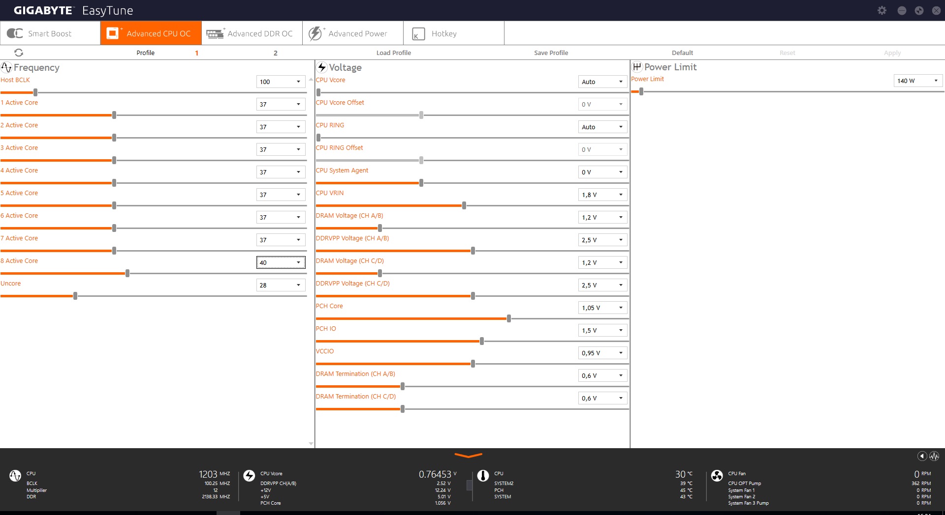Viewport: 945px width, 515px height.
Task: Click the temperature thermometer icon in status bar
Action: [x=483, y=476]
